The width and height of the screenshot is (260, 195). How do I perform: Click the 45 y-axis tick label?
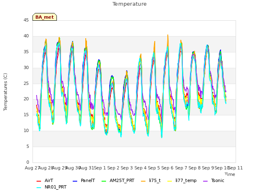point(26,20)
